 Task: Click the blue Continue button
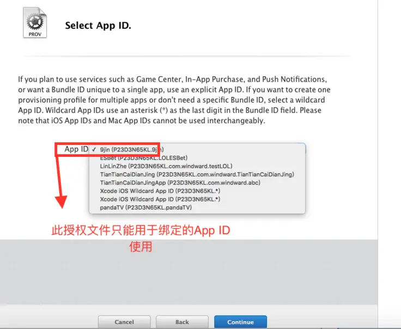(240, 322)
